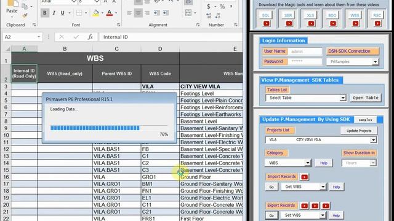Click Help next to Set WBS
Screen dimensions: 394x221
coord(336,215)
